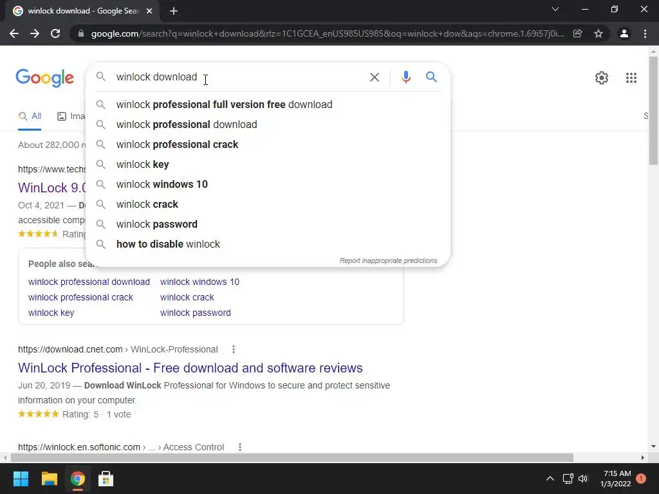Open Microsoft Store from taskbar
Viewport: 659px width, 494px height.
tap(106, 479)
